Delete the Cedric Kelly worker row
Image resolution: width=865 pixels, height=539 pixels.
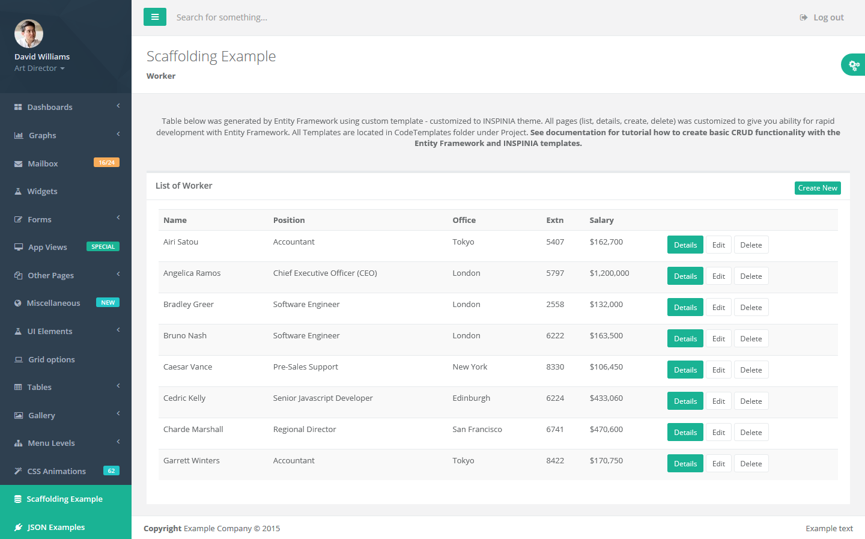751,401
